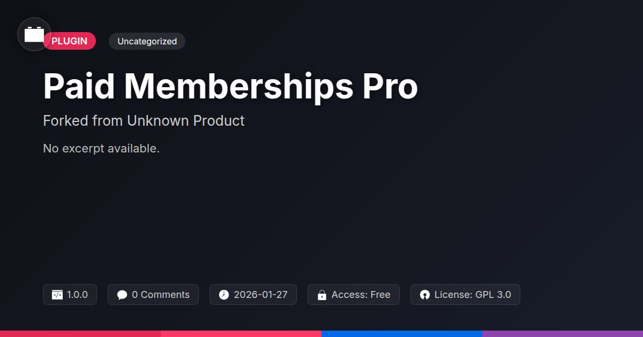Click the clock date icon
The image size is (643, 337).
pos(224,295)
